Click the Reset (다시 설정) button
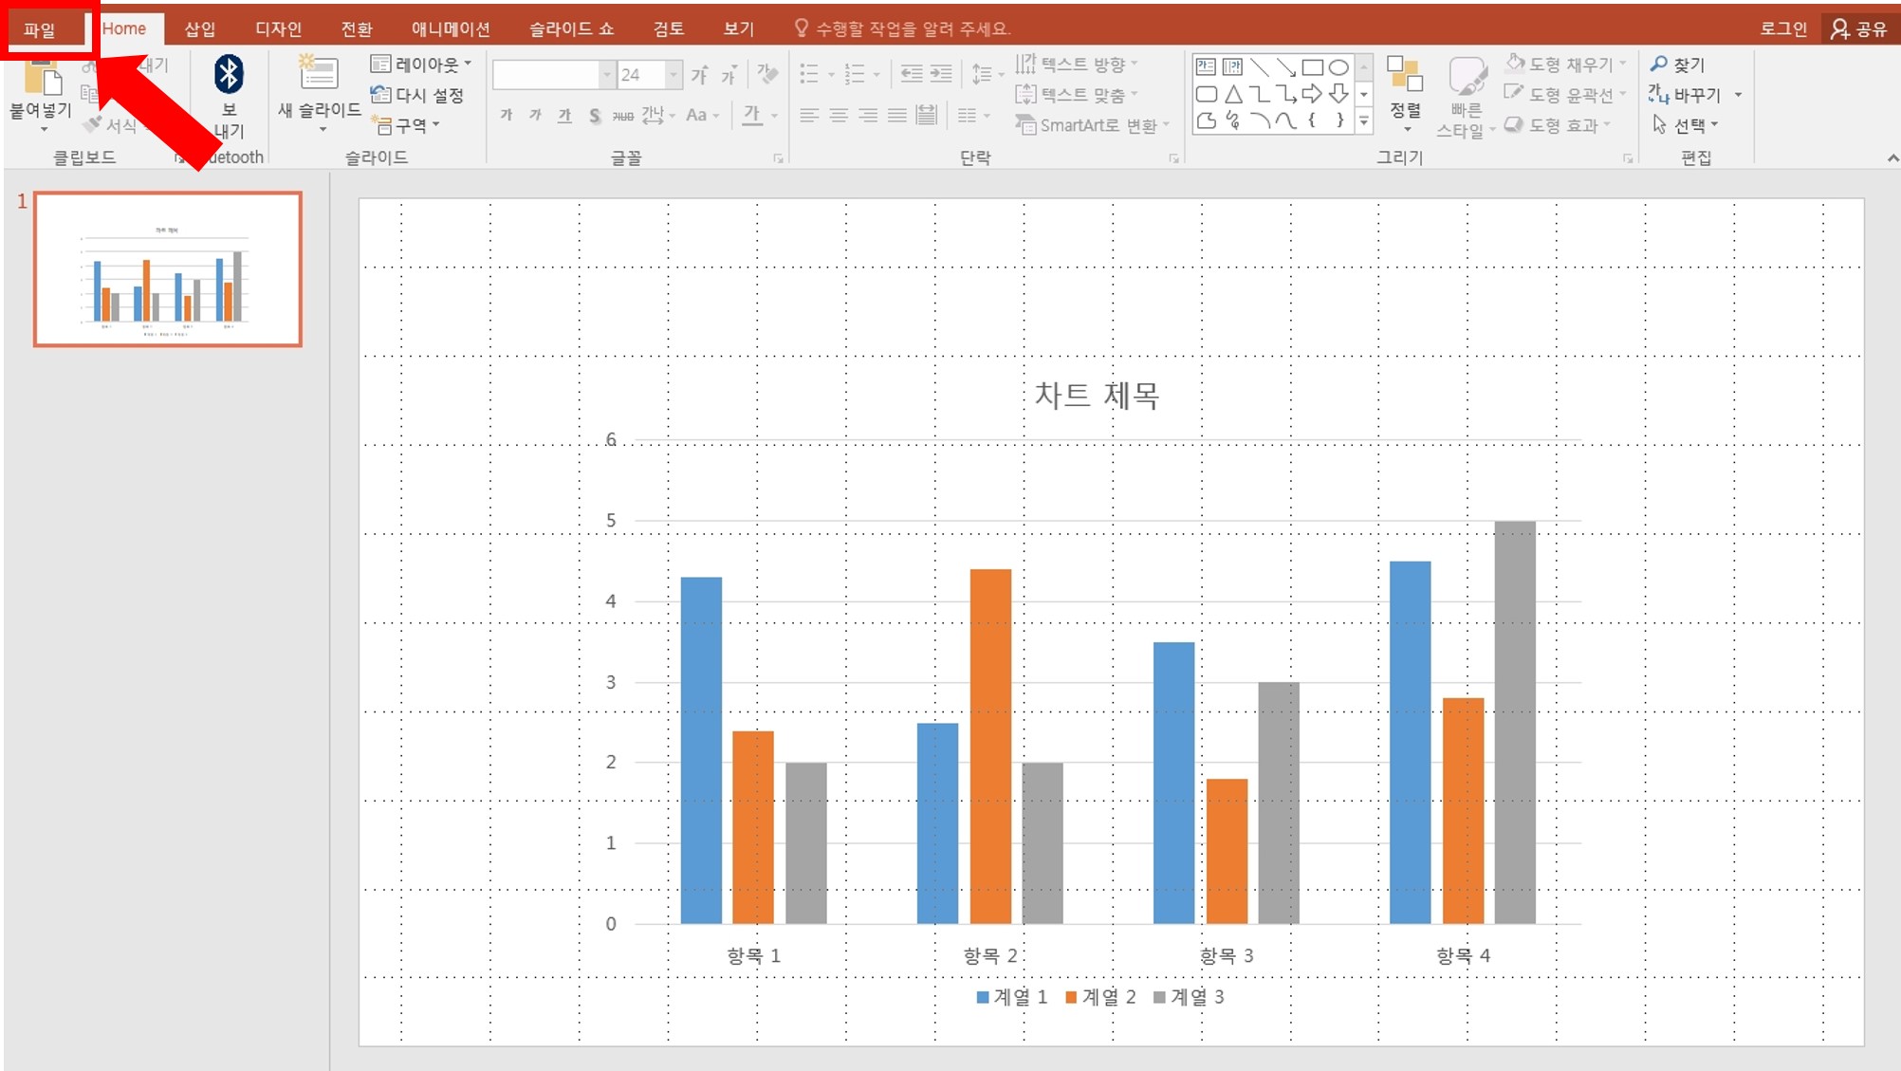This screenshot has width=1901, height=1071. pos(417,95)
